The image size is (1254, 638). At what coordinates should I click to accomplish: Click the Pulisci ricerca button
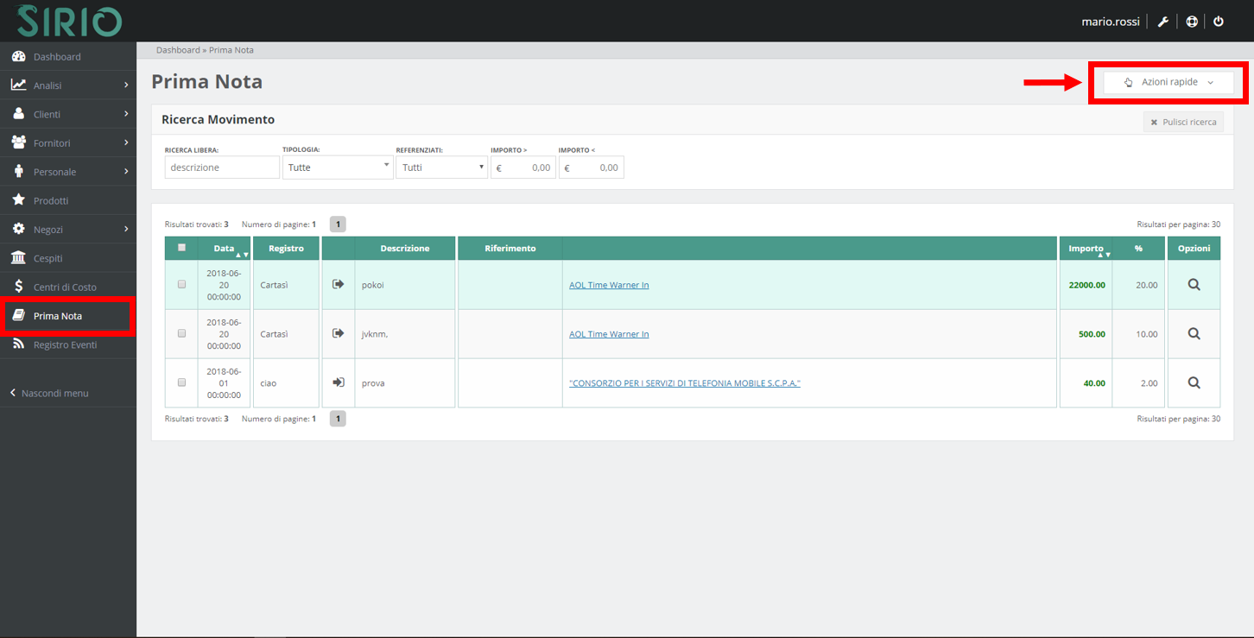pyautogui.click(x=1183, y=123)
